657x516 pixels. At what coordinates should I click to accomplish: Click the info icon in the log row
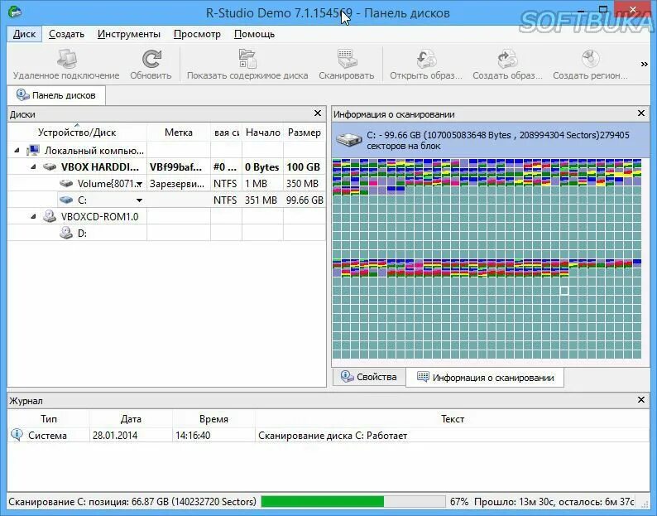[x=17, y=435]
